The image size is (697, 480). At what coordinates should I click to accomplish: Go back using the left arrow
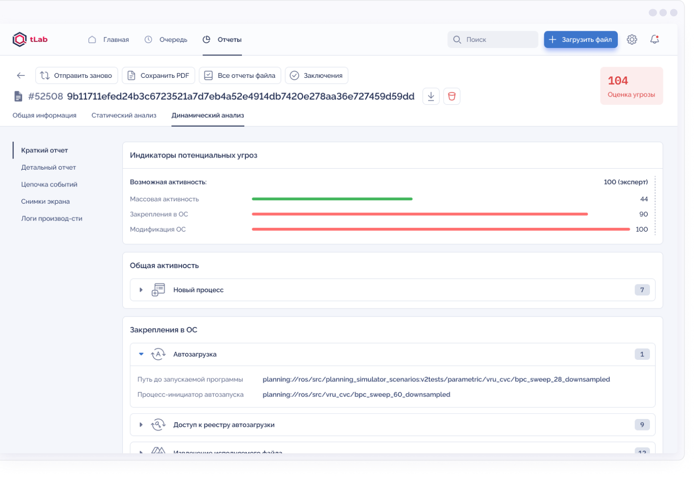(21, 75)
